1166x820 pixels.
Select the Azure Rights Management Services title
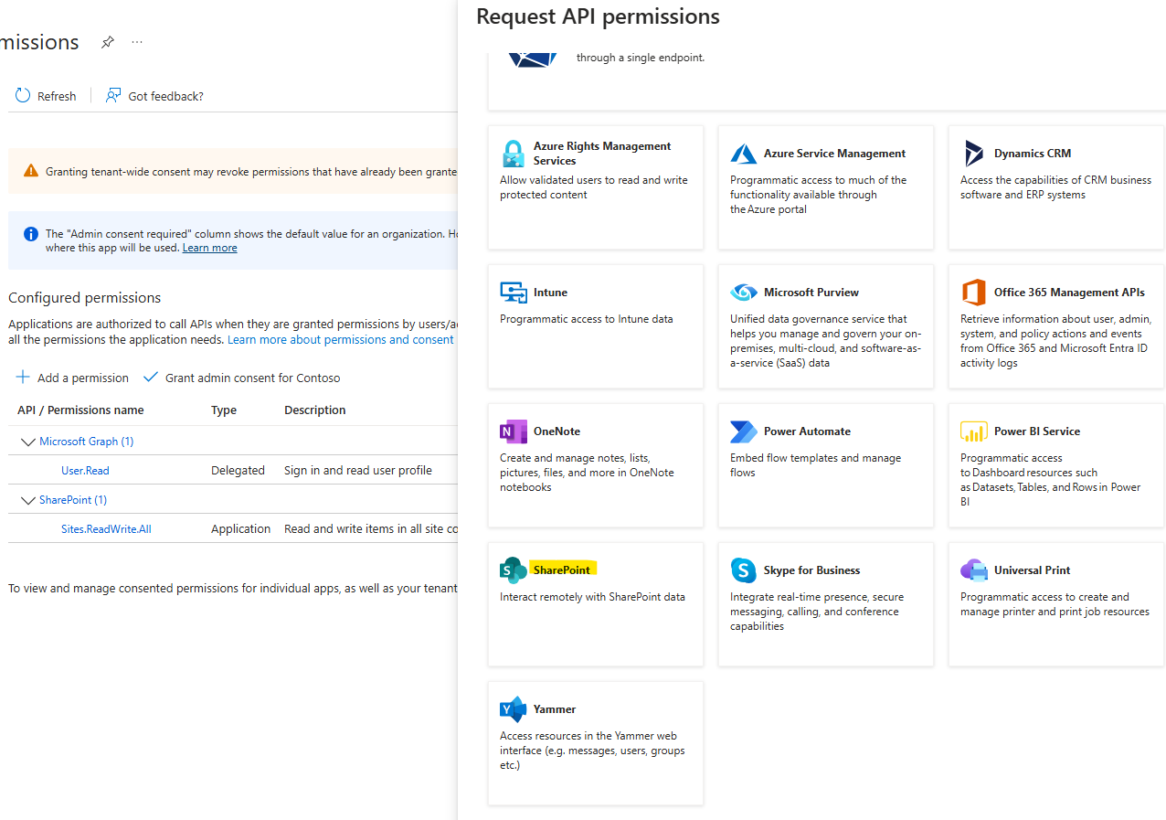pos(602,153)
